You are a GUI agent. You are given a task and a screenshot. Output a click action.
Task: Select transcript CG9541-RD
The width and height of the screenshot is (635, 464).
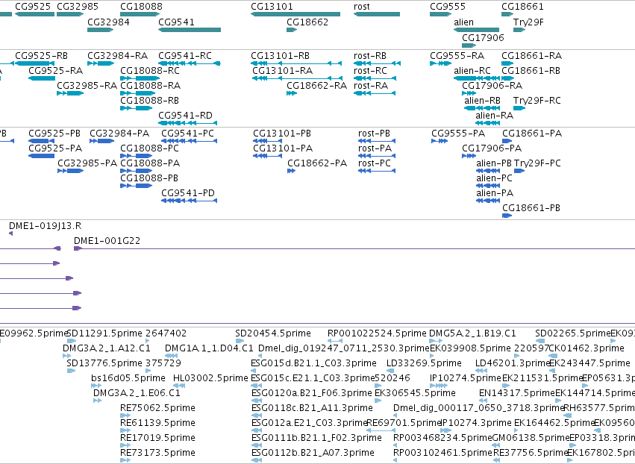click(187, 123)
